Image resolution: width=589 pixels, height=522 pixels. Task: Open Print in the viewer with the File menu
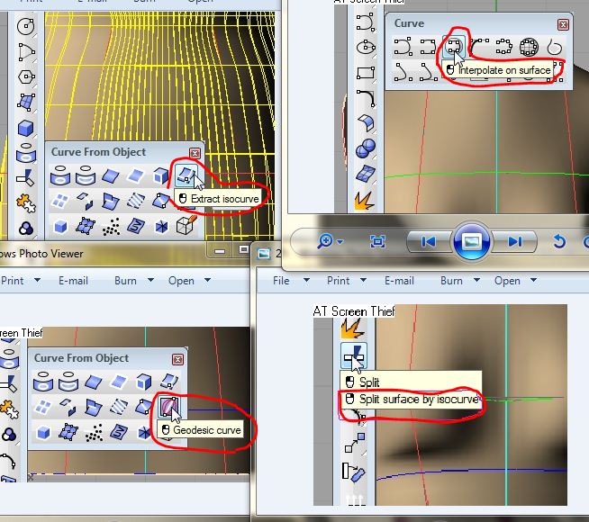click(x=338, y=281)
